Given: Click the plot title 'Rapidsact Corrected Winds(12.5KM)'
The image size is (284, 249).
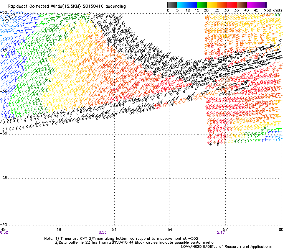Looking at the screenshot, I should (44, 6).
